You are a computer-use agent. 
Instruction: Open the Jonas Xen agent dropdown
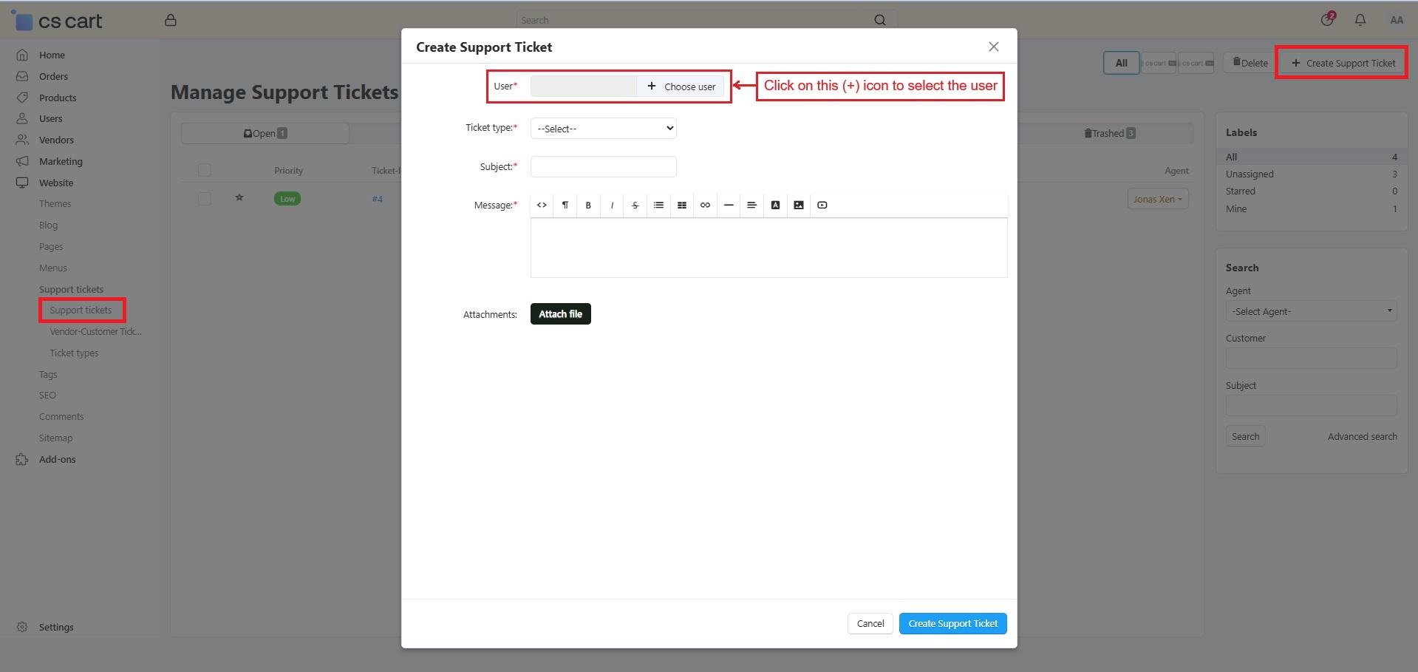coord(1157,199)
